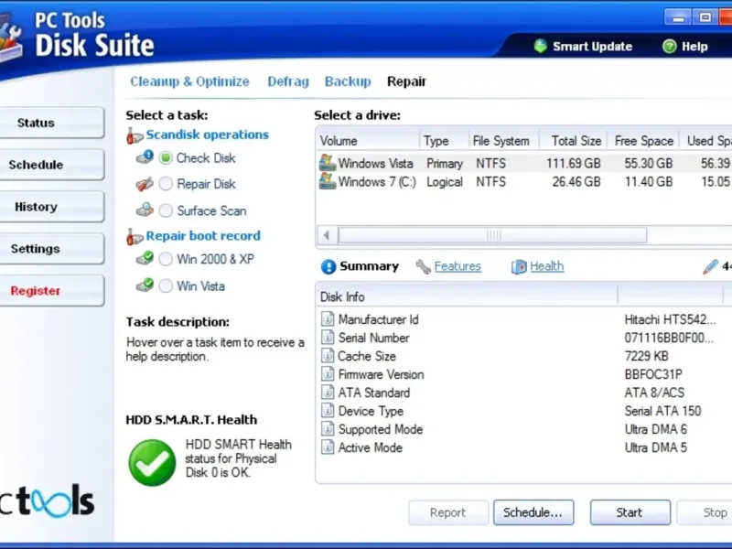732x549 pixels.
Task: Click the Schedule... button at bottom
Action: pos(533,512)
